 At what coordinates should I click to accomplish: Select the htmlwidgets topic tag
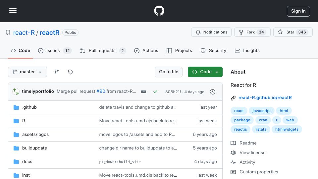(x=287, y=130)
